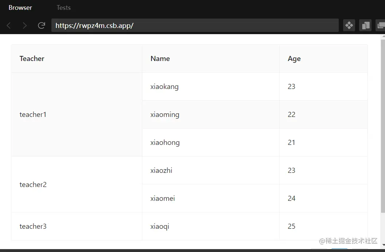Click the browser forward arrow
385x252 pixels.
click(25, 25)
